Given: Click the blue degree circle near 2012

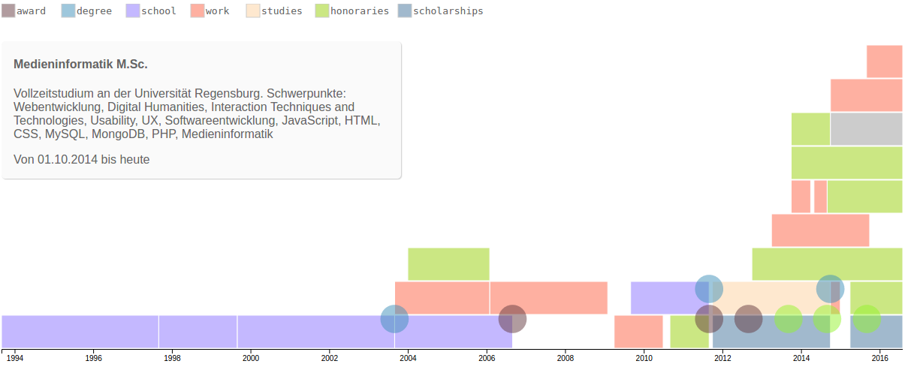Looking at the screenshot, I should (709, 289).
